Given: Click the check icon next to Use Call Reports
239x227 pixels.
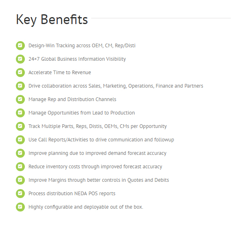Looking at the screenshot, I should tap(20, 140).
